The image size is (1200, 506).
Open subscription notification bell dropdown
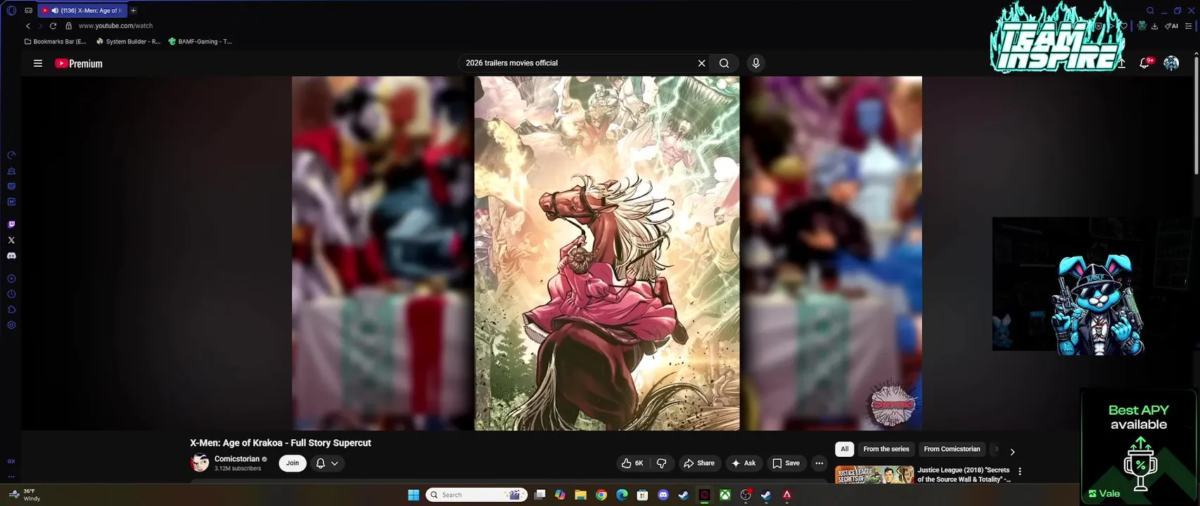point(327,463)
